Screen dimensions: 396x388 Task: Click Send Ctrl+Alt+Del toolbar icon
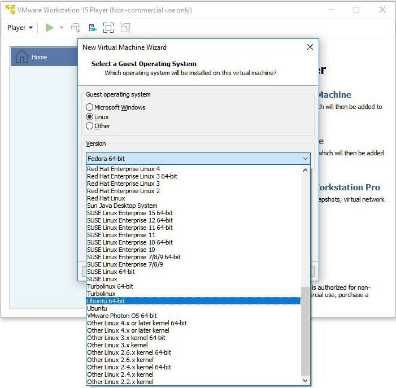click(x=76, y=28)
